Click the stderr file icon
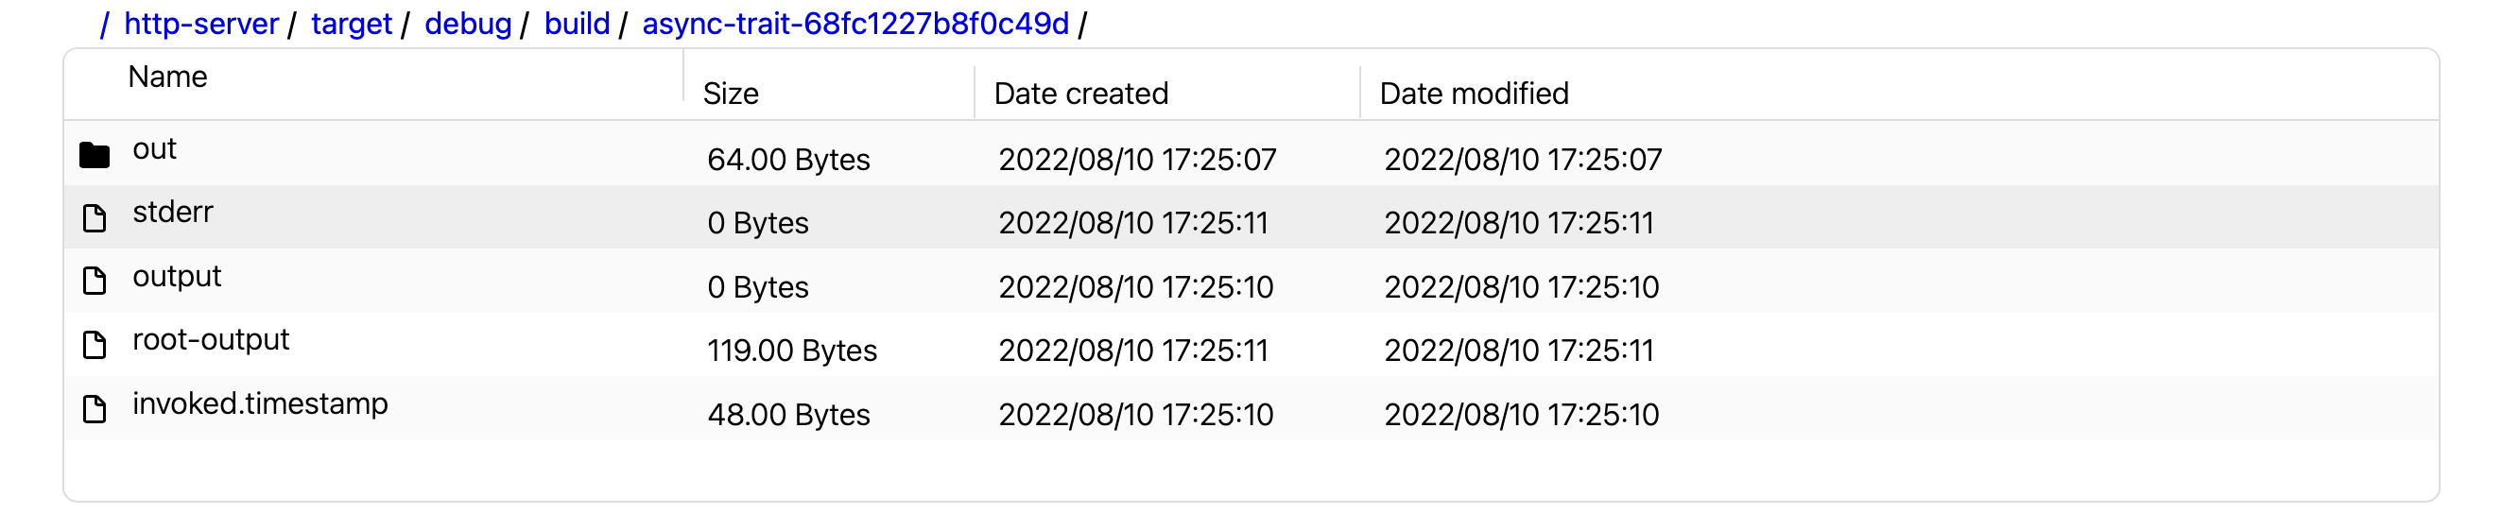Screen dimensions: 2503x531 pos(95,218)
